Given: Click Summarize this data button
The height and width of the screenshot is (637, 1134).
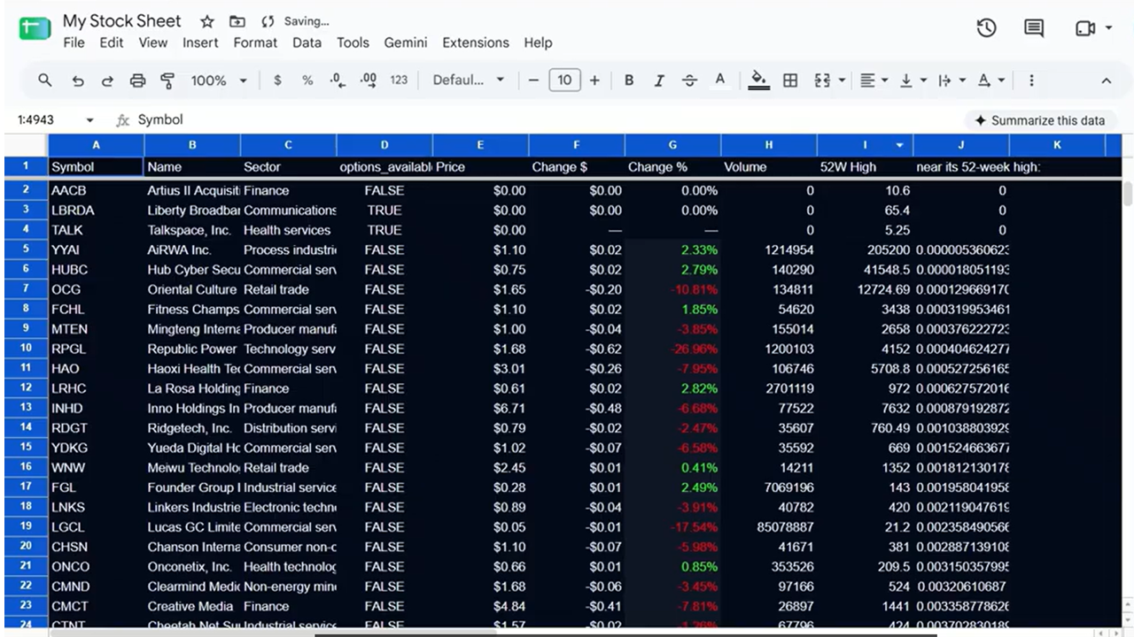Looking at the screenshot, I should click(1040, 120).
